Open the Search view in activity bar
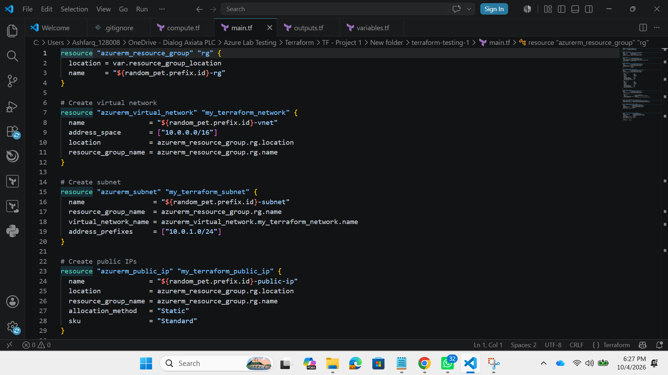The height and width of the screenshot is (375, 668). [13, 56]
